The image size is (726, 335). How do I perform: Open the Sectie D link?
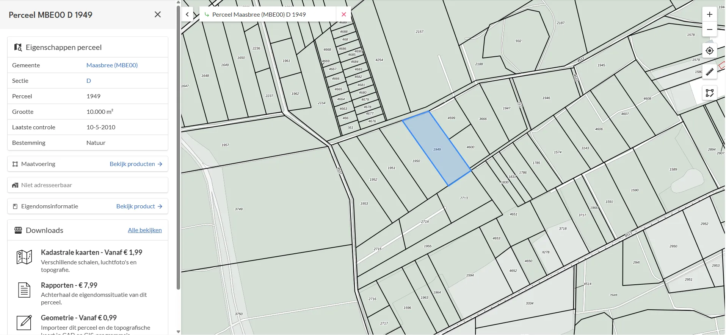coord(89,81)
